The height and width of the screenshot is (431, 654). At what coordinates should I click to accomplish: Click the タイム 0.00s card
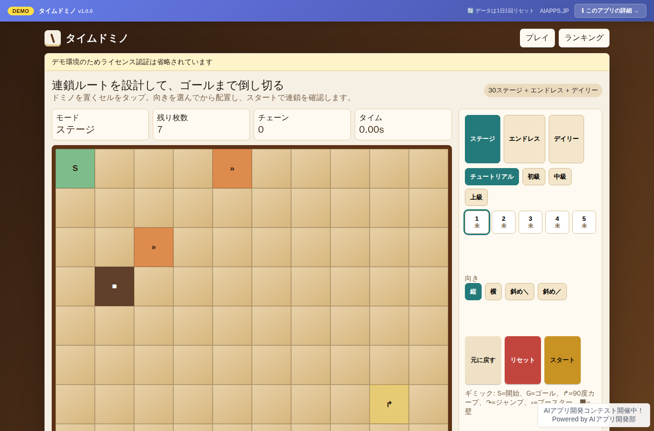click(x=403, y=125)
